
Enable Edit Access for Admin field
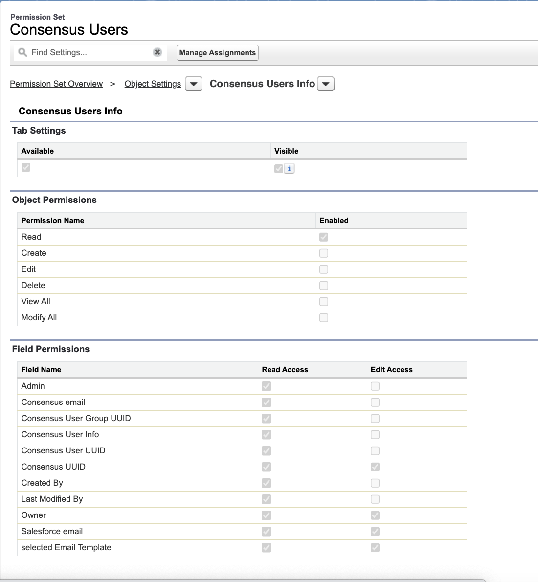point(375,386)
